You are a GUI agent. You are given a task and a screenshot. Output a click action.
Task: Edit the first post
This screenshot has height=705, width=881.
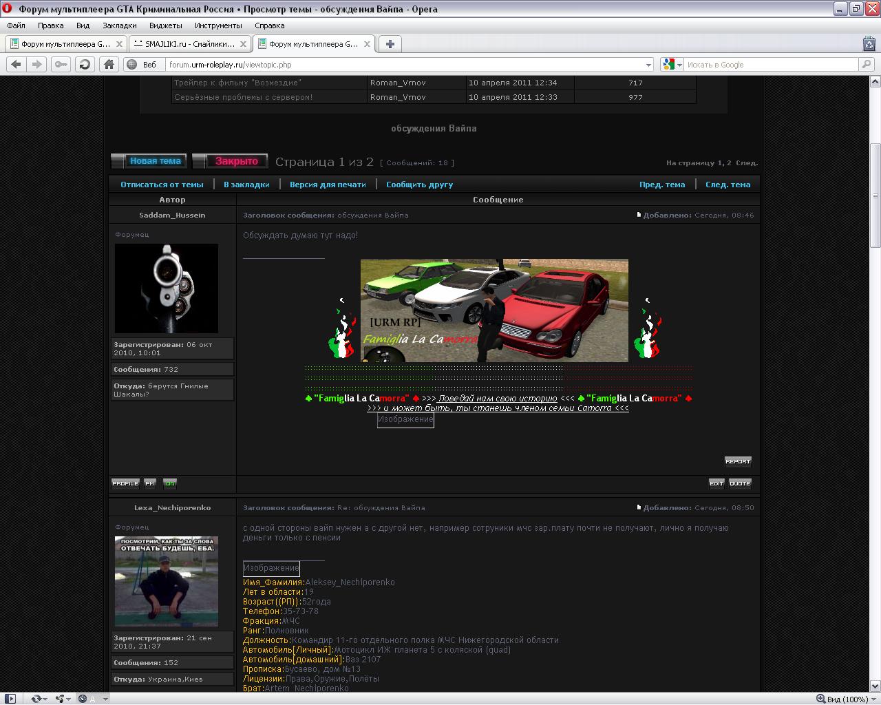pos(717,483)
